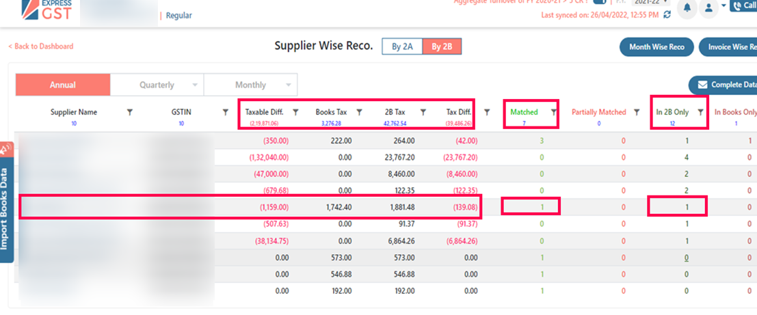Click the books tax value 222.00
757x315 pixels.
[341, 141]
